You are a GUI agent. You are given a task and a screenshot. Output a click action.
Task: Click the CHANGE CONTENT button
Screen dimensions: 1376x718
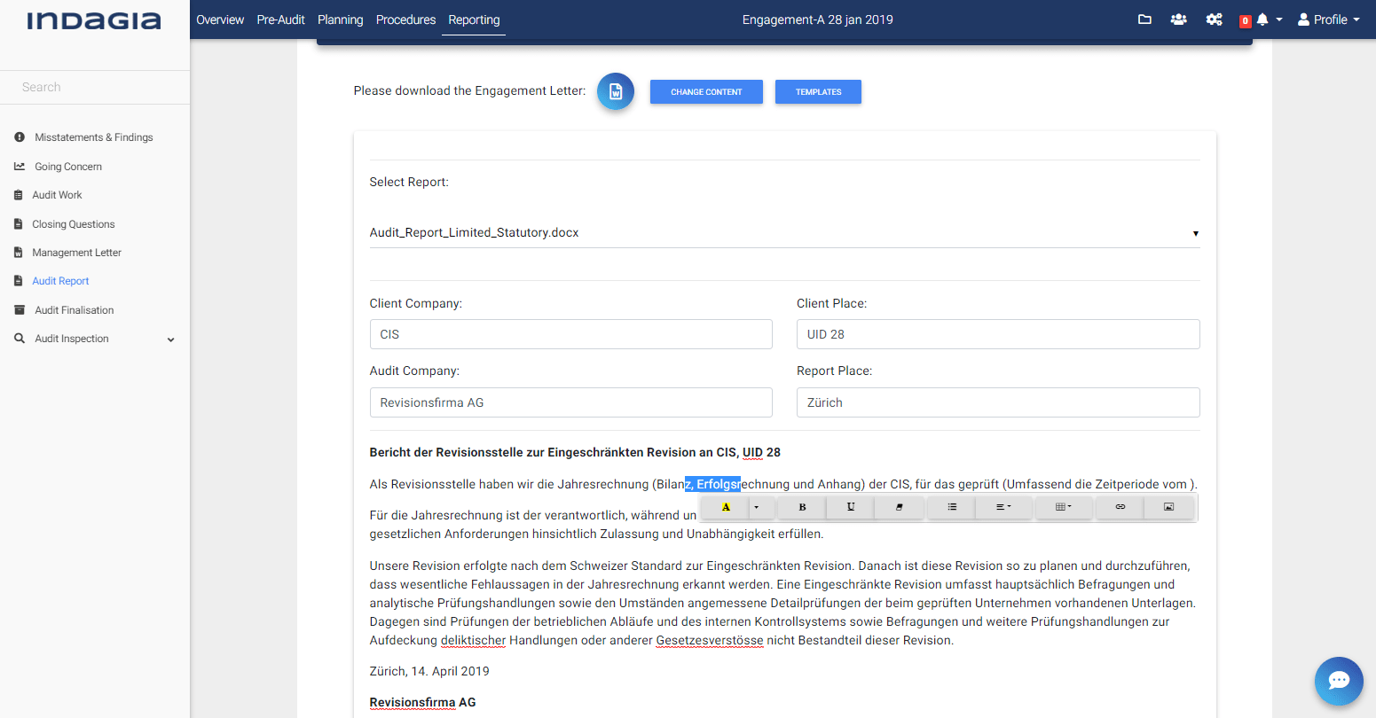click(706, 92)
